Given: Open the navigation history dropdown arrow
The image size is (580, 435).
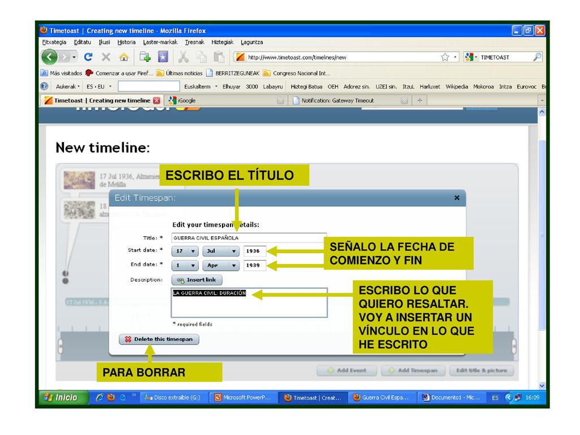Looking at the screenshot, I should [x=74, y=57].
